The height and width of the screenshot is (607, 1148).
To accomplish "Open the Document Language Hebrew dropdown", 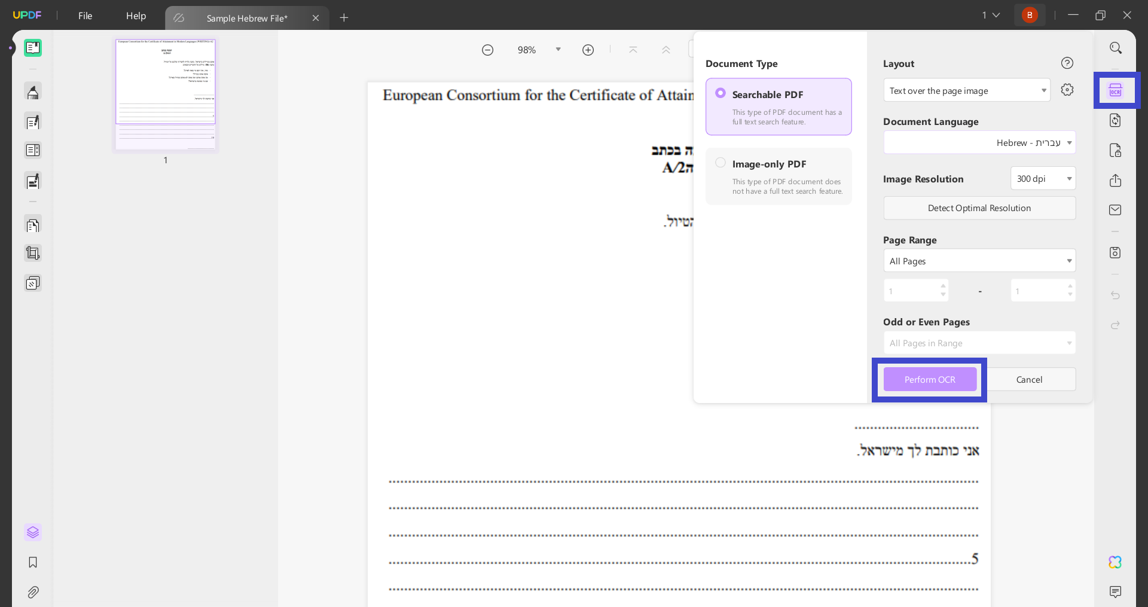I will coord(979,142).
